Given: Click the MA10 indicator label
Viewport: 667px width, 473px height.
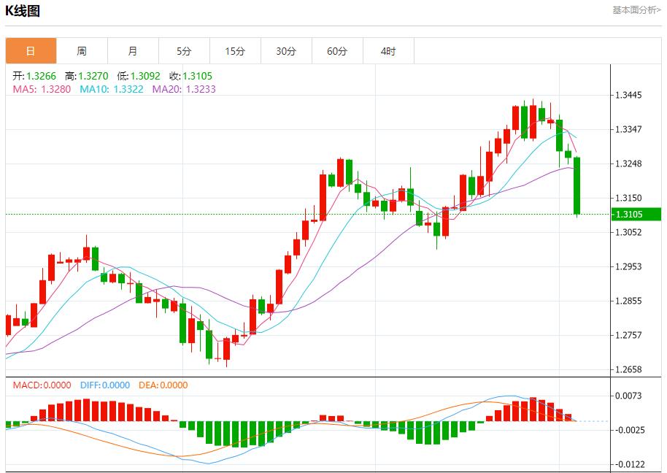Looking at the screenshot, I should (112, 89).
